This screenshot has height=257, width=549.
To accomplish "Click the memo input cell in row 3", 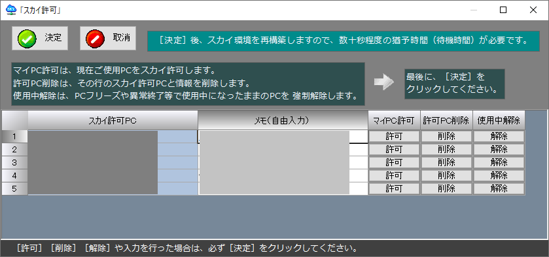I will tap(283, 162).
